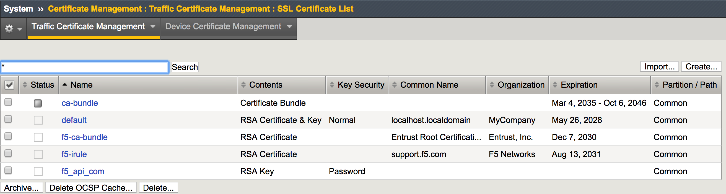Check the f5-irule row checkbox
The image size is (726, 194).
coord(9,153)
